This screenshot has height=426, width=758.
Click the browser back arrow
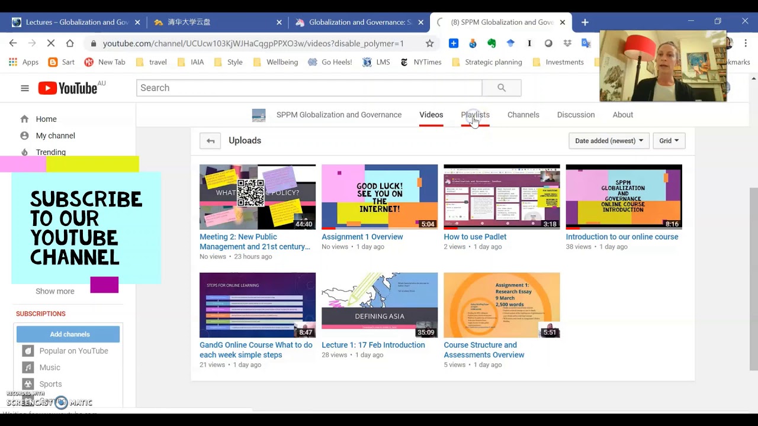point(13,43)
